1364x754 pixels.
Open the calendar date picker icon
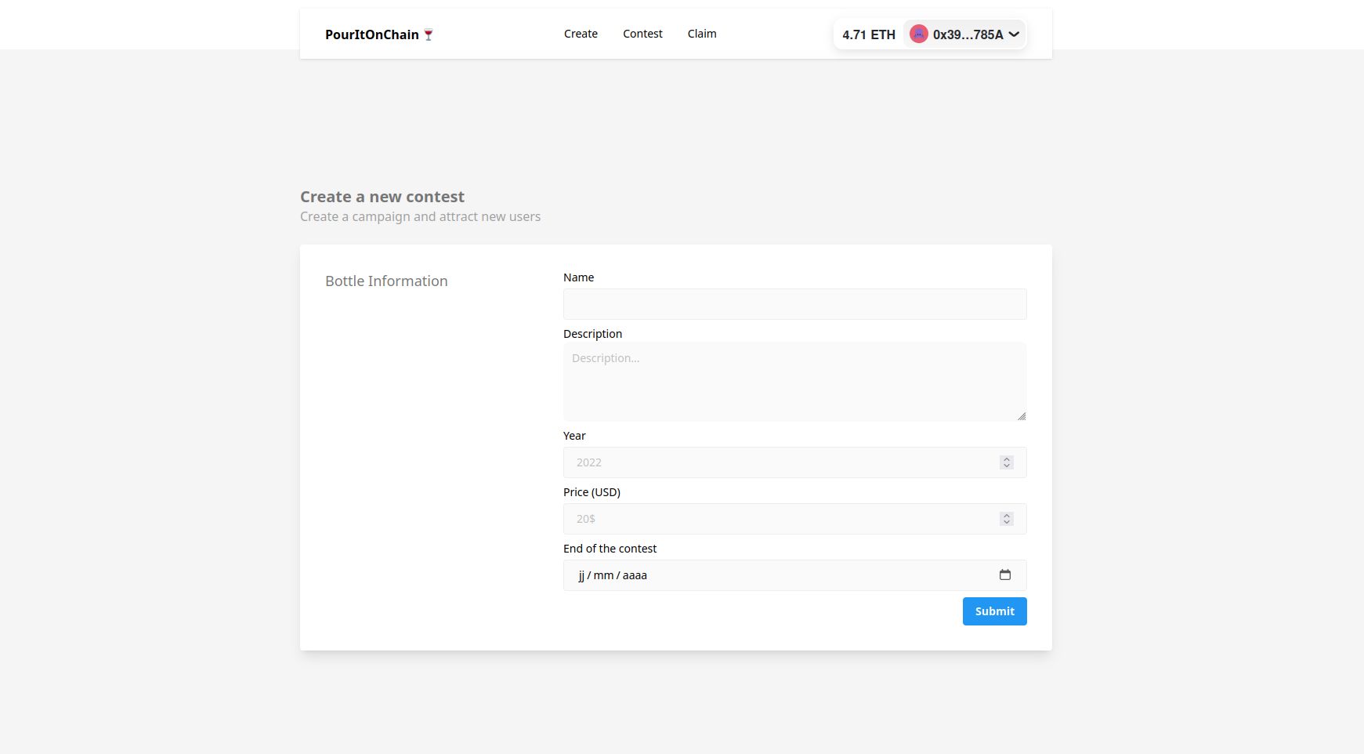coord(1005,575)
